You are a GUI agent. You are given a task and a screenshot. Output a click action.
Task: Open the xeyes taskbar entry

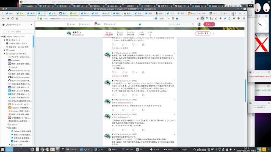coord(169,149)
